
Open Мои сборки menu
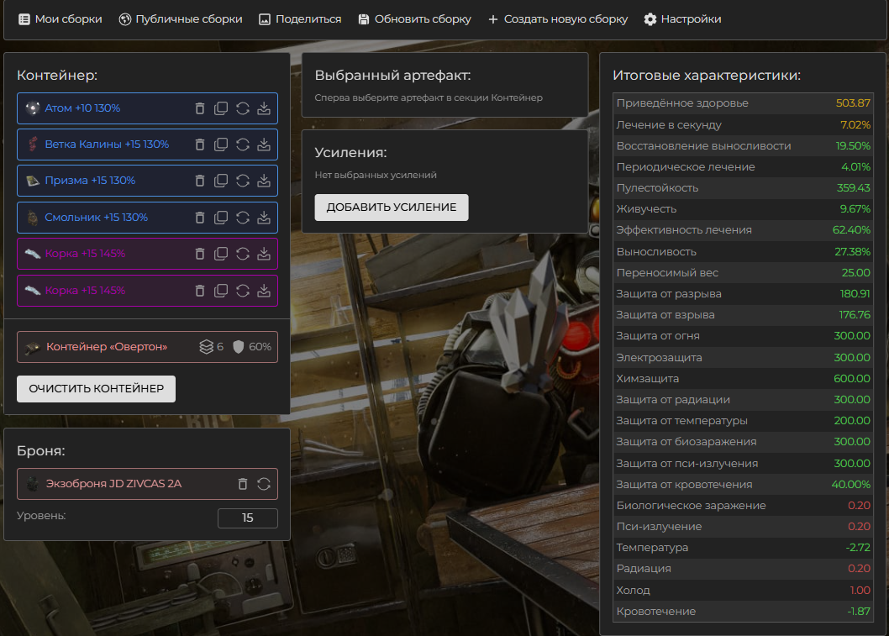point(60,19)
